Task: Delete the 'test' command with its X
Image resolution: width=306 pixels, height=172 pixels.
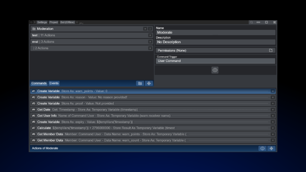Action: point(150,35)
